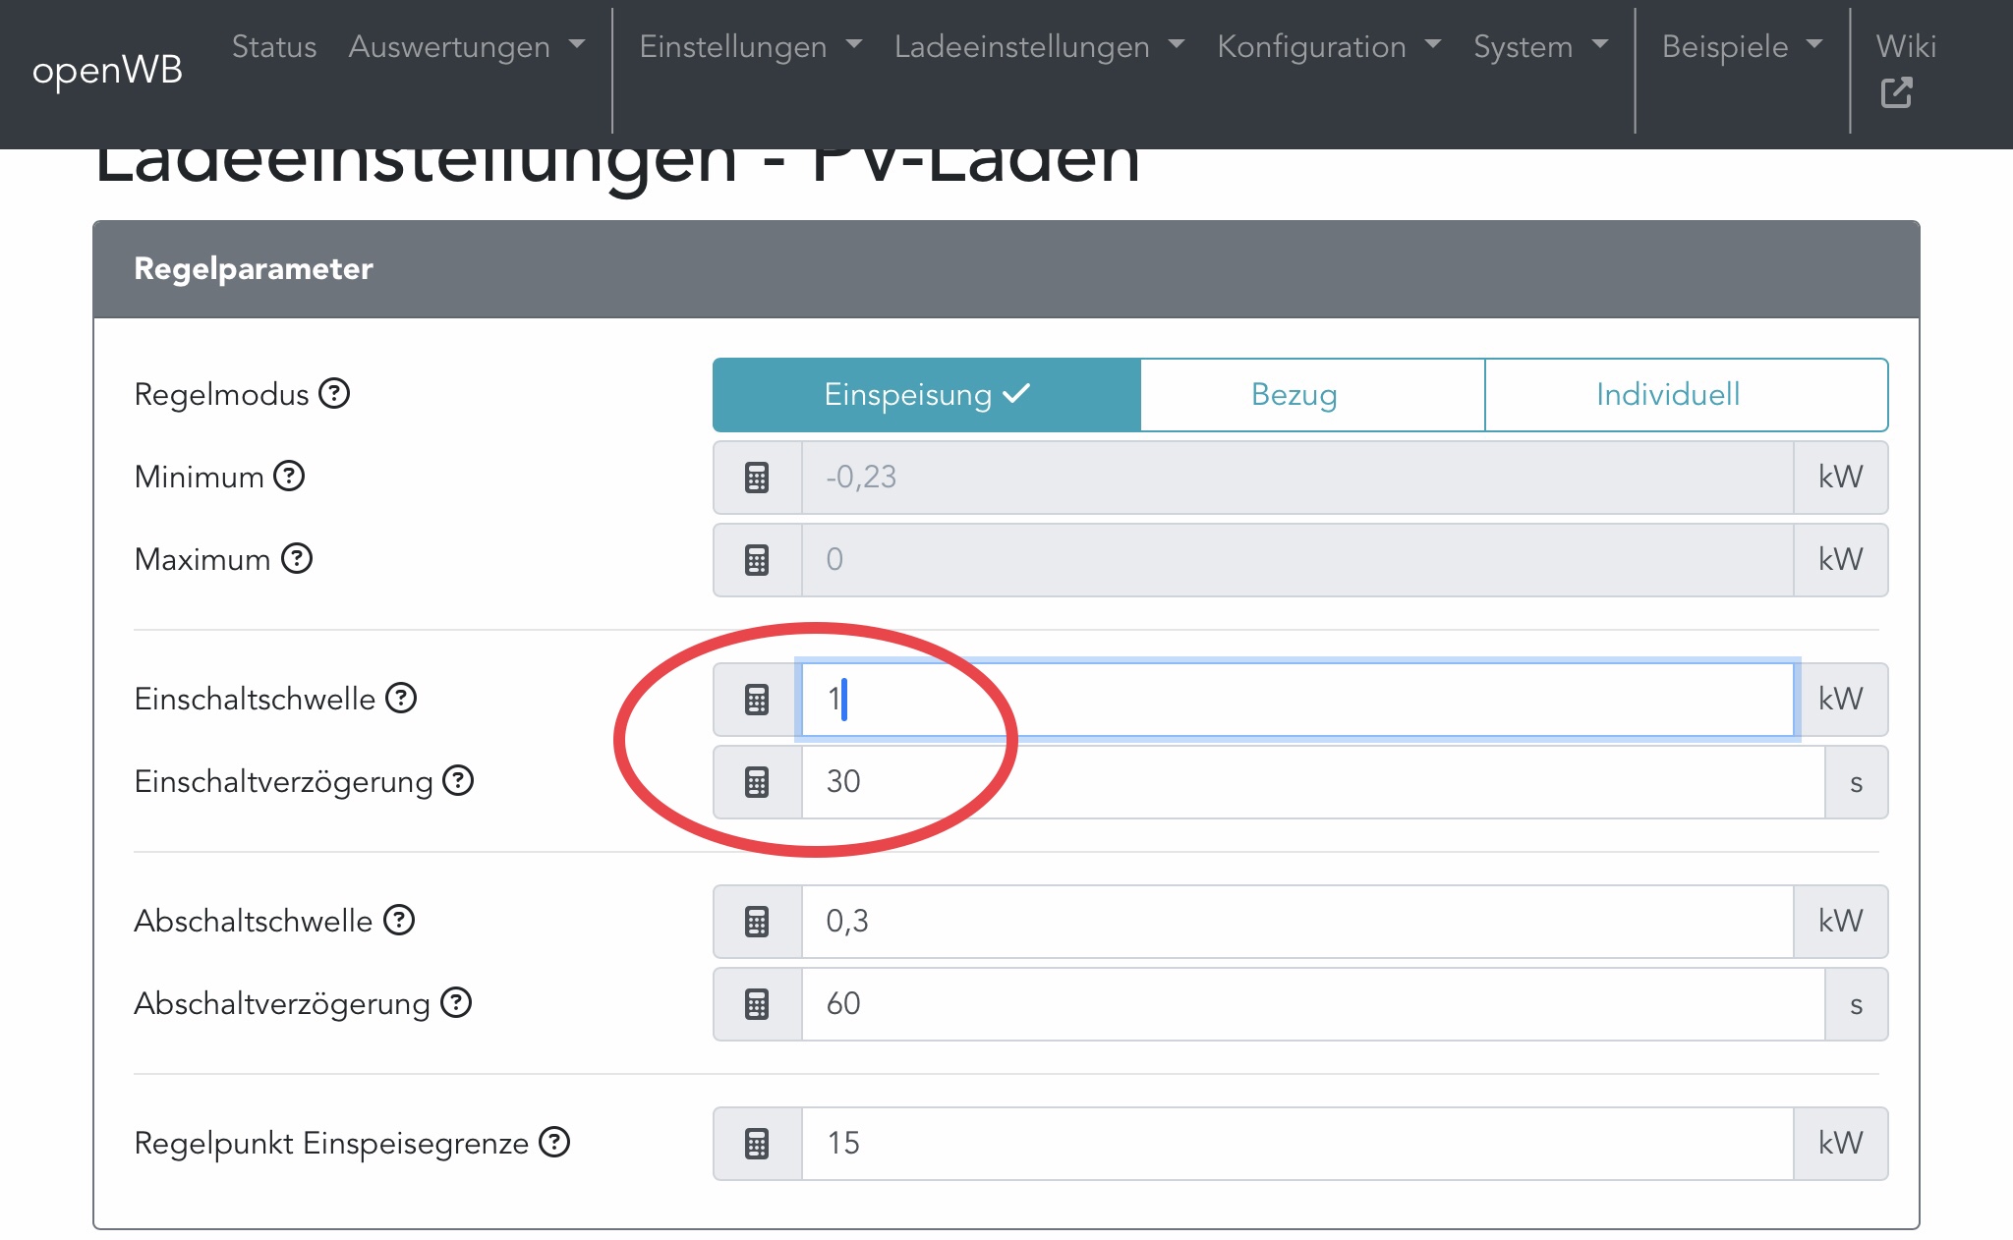This screenshot has width=2013, height=1240.
Task: Open the System menu
Action: pyautogui.click(x=1539, y=46)
